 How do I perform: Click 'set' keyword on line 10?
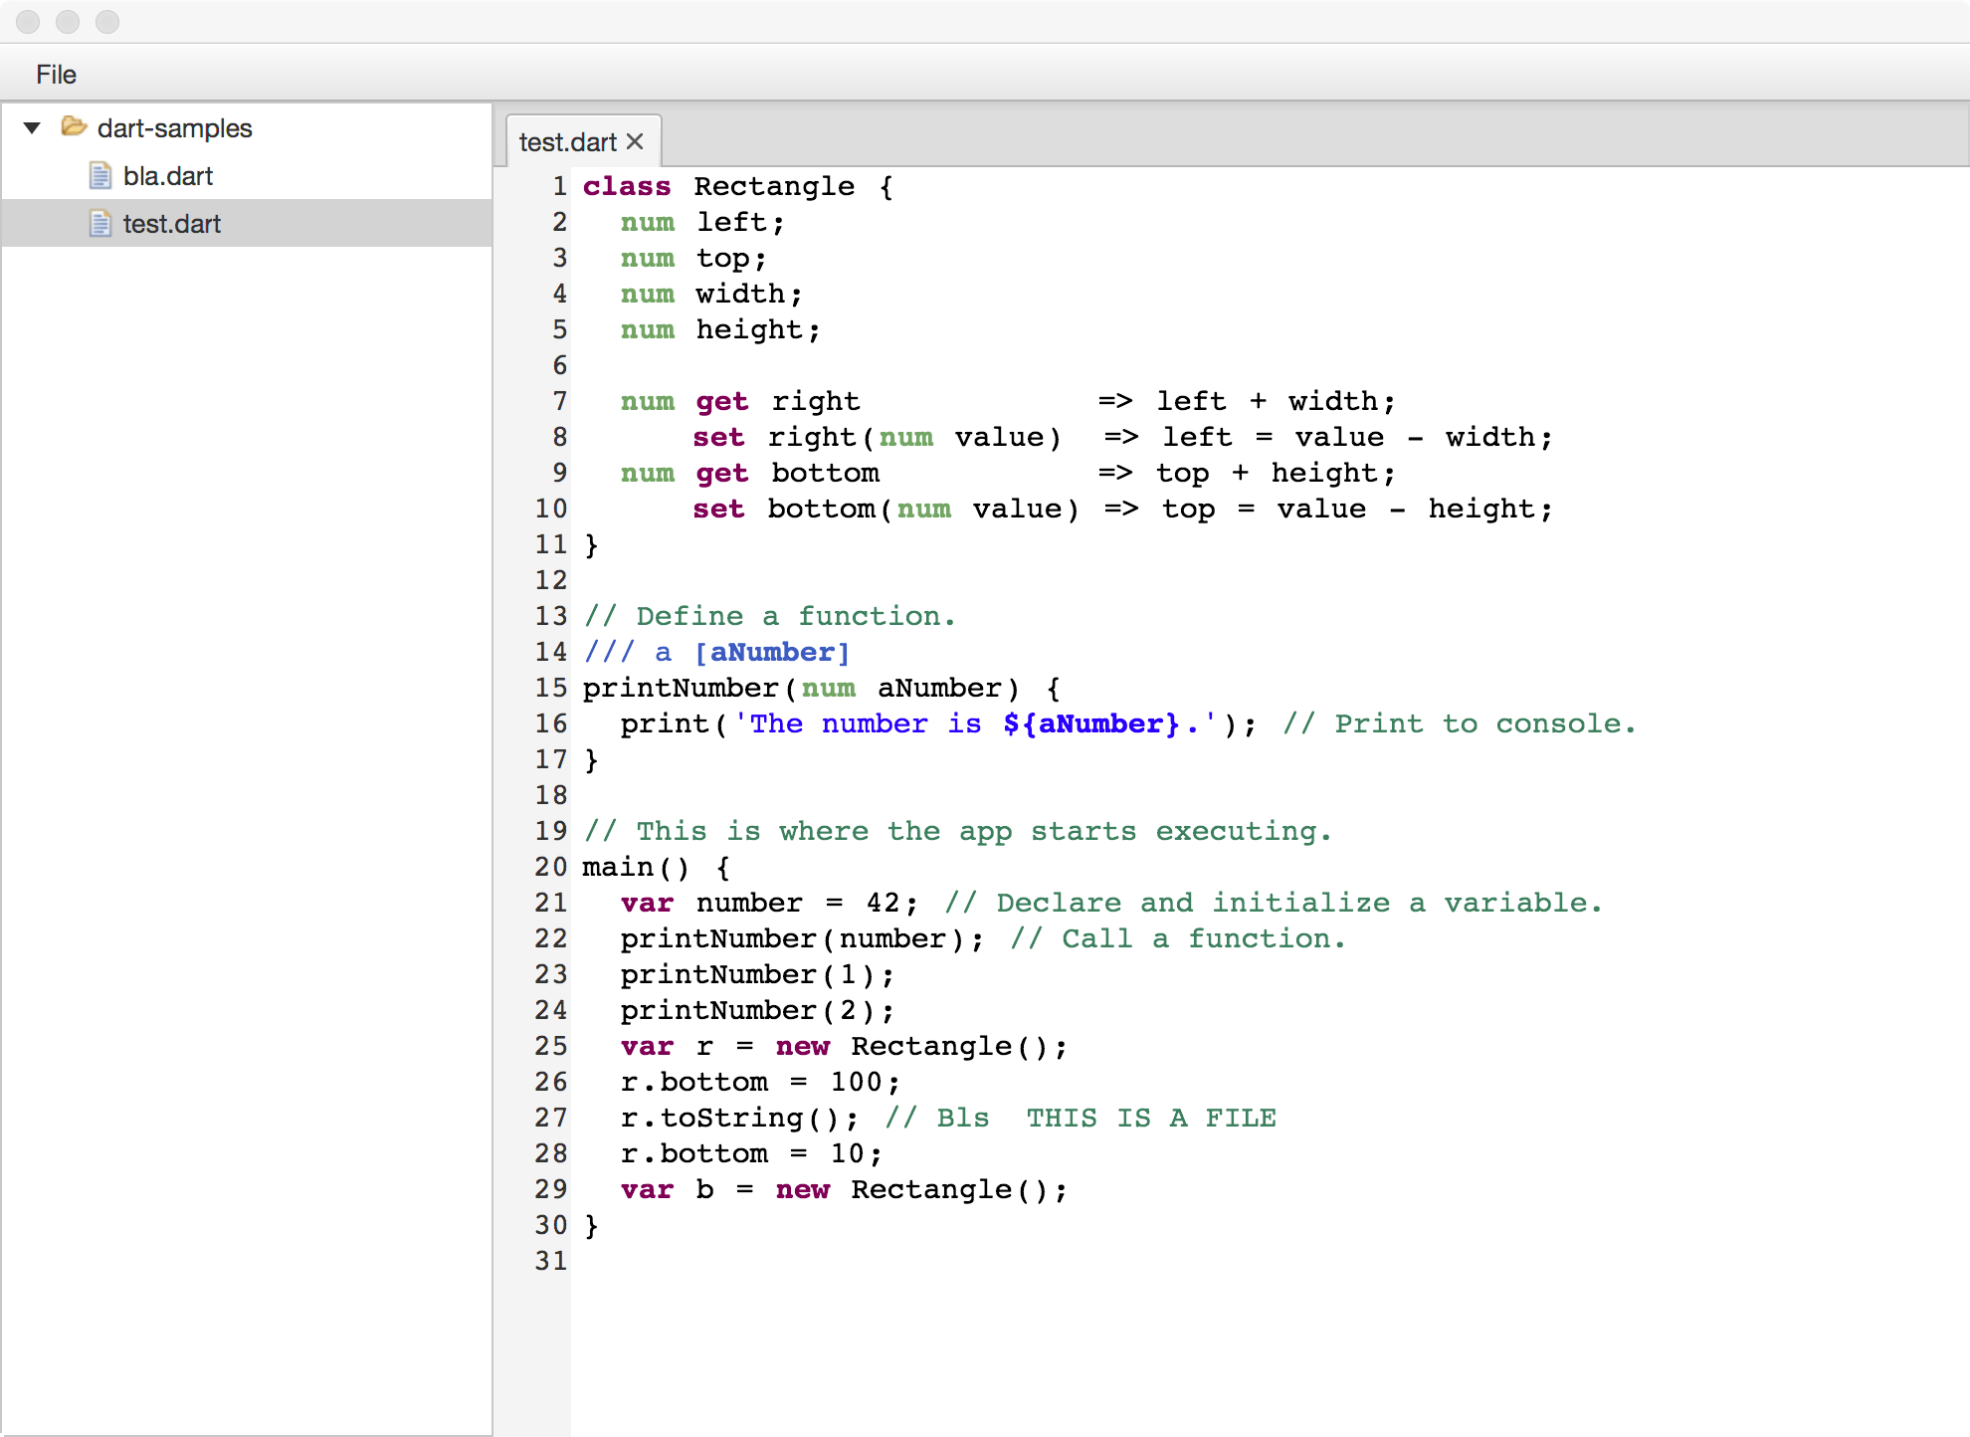coord(718,509)
